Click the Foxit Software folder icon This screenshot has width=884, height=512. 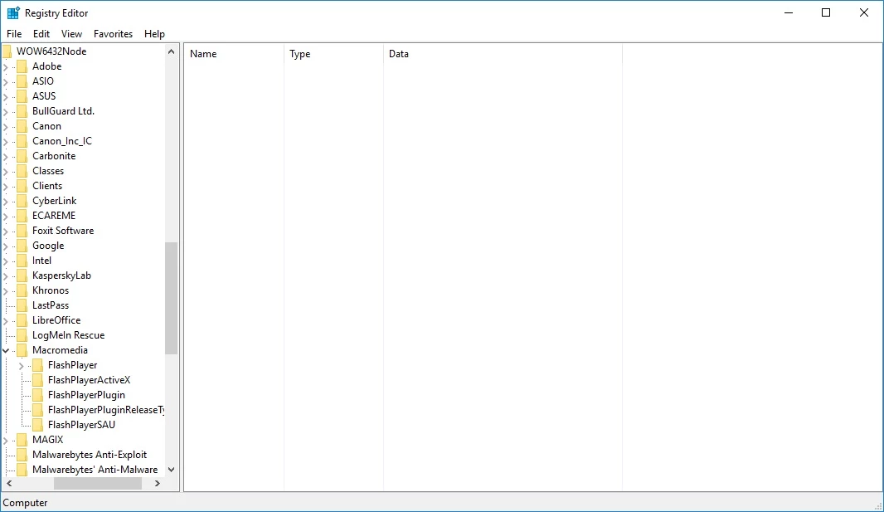[22, 231]
